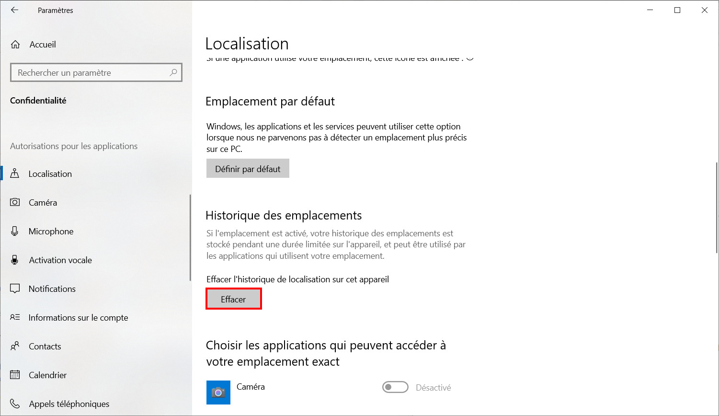Go to Contacts permissions
The height and width of the screenshot is (416, 719).
(96, 346)
